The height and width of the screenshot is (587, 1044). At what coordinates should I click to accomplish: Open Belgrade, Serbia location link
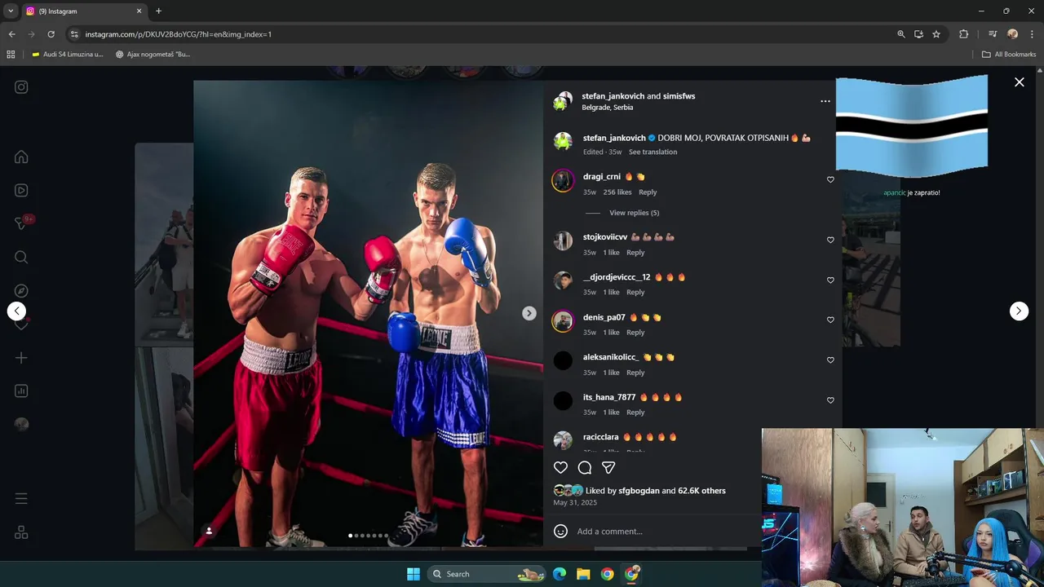click(x=607, y=107)
